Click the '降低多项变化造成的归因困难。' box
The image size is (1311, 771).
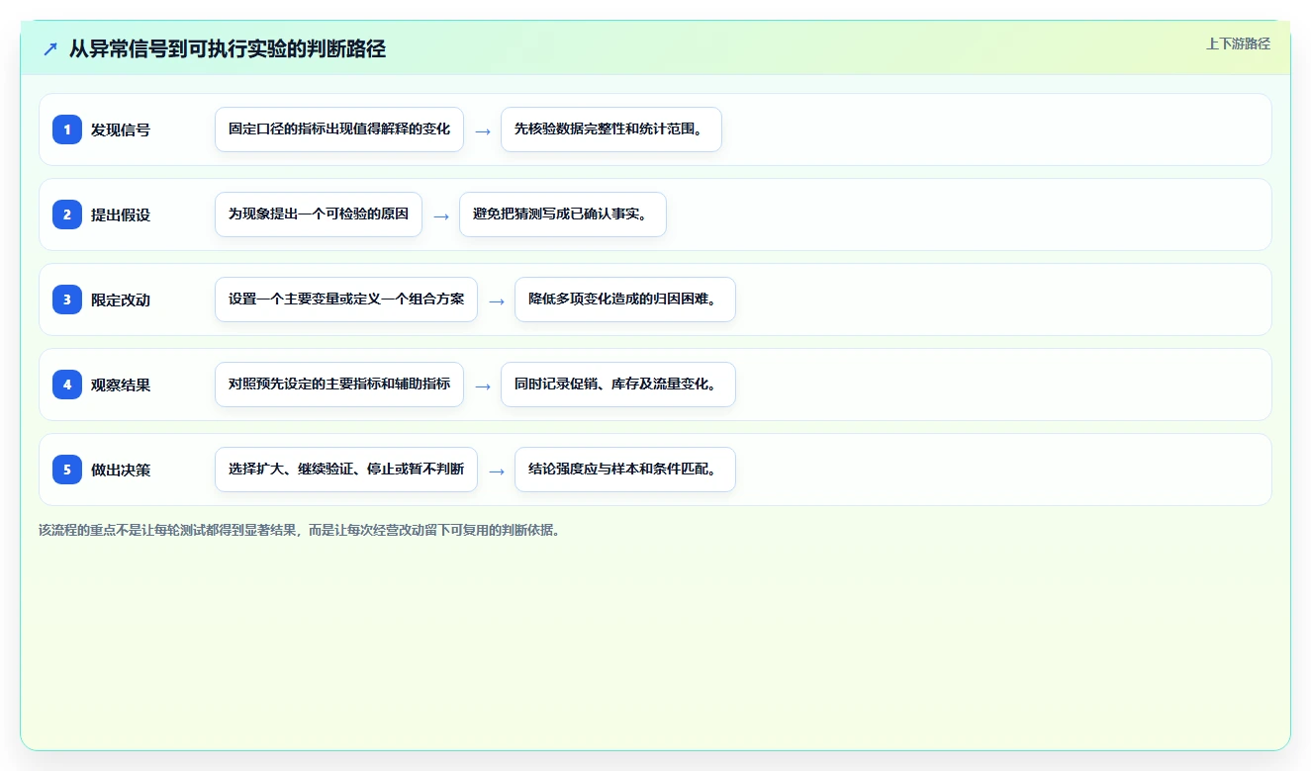625,300
